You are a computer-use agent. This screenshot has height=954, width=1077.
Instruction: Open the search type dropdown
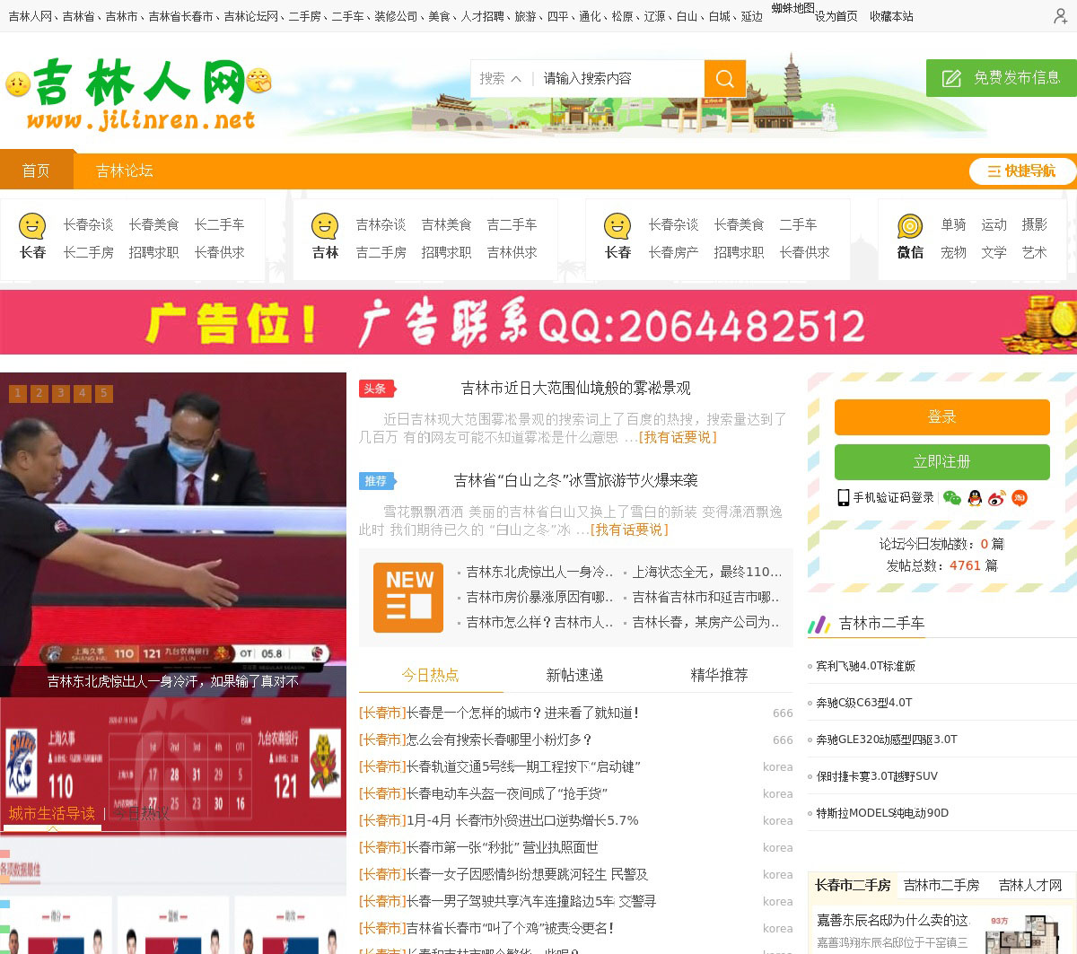pos(500,79)
